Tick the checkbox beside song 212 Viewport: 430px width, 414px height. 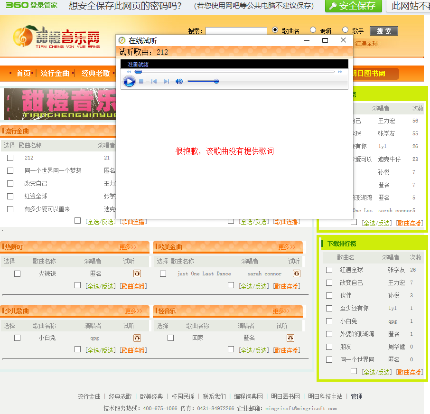[x=10, y=158]
